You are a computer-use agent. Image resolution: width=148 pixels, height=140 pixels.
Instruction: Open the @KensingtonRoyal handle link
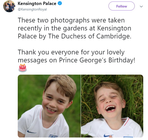point(32,9)
